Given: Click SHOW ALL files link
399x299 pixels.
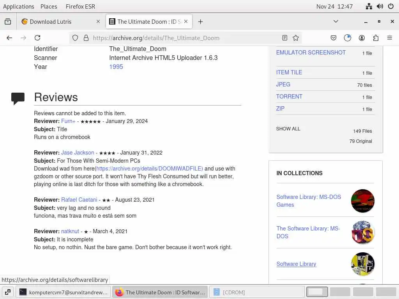Looking at the screenshot, I should 288,128.
